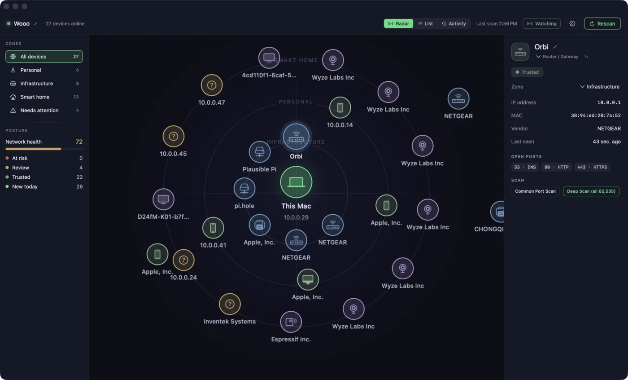The image size is (628, 380).
Task: Click the At risk posture row
Action: (44, 158)
